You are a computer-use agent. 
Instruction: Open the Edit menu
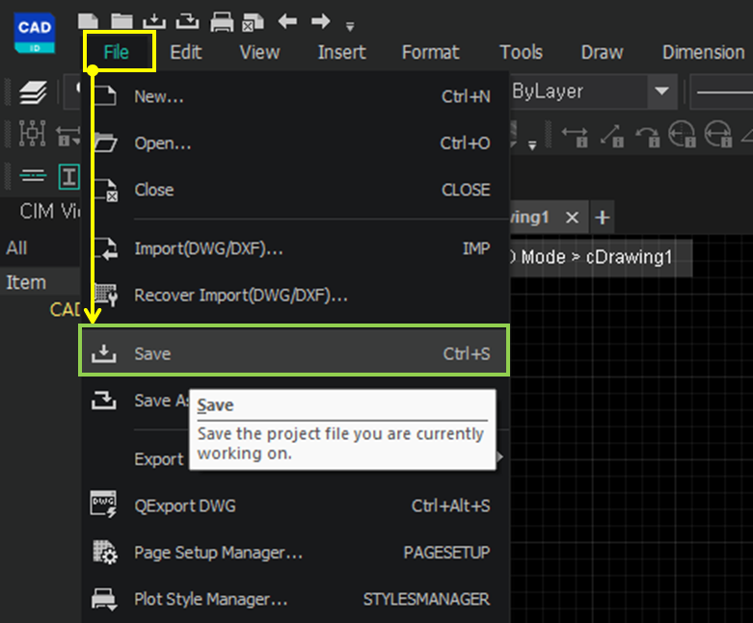pos(185,52)
